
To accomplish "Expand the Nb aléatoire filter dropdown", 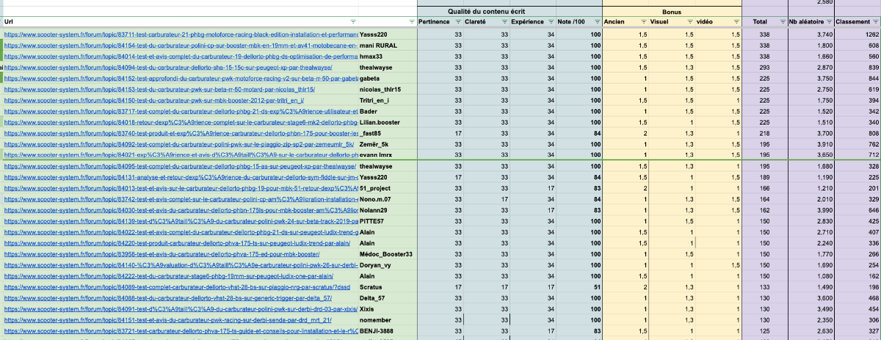I will pyautogui.click(x=829, y=22).
